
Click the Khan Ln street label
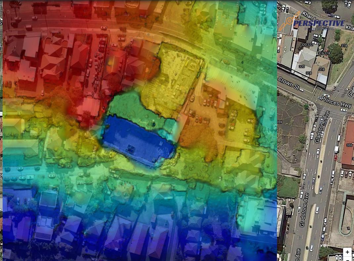tap(310, 17)
